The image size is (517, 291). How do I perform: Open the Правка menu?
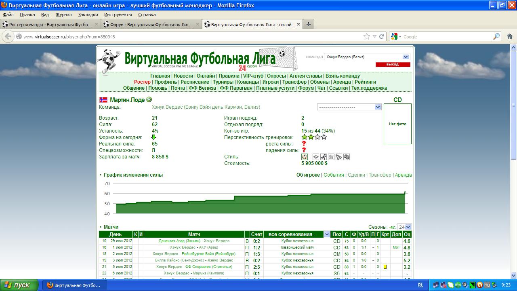click(27, 15)
